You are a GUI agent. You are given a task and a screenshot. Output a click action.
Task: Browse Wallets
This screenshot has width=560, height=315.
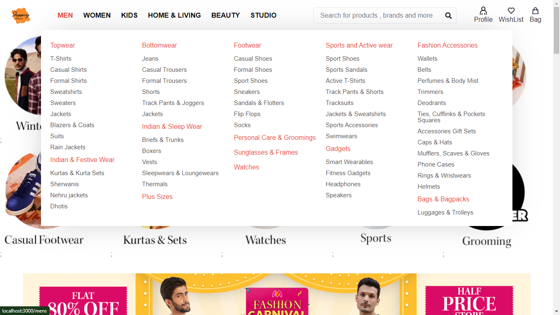click(x=428, y=59)
